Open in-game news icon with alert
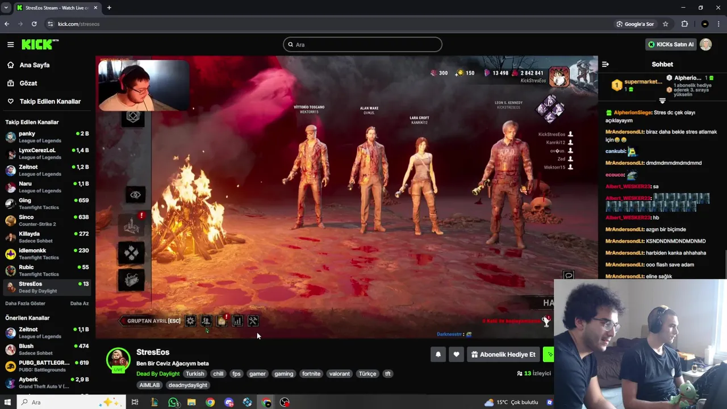Image resolution: width=727 pixels, height=409 pixels. 222,321
